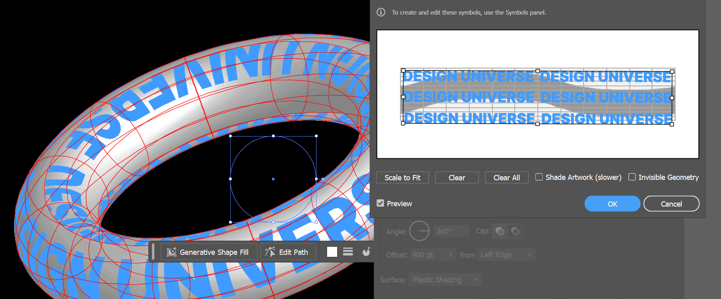The image size is (721, 299).
Task: Uncheck the Preview checkbox
Action: [380, 203]
